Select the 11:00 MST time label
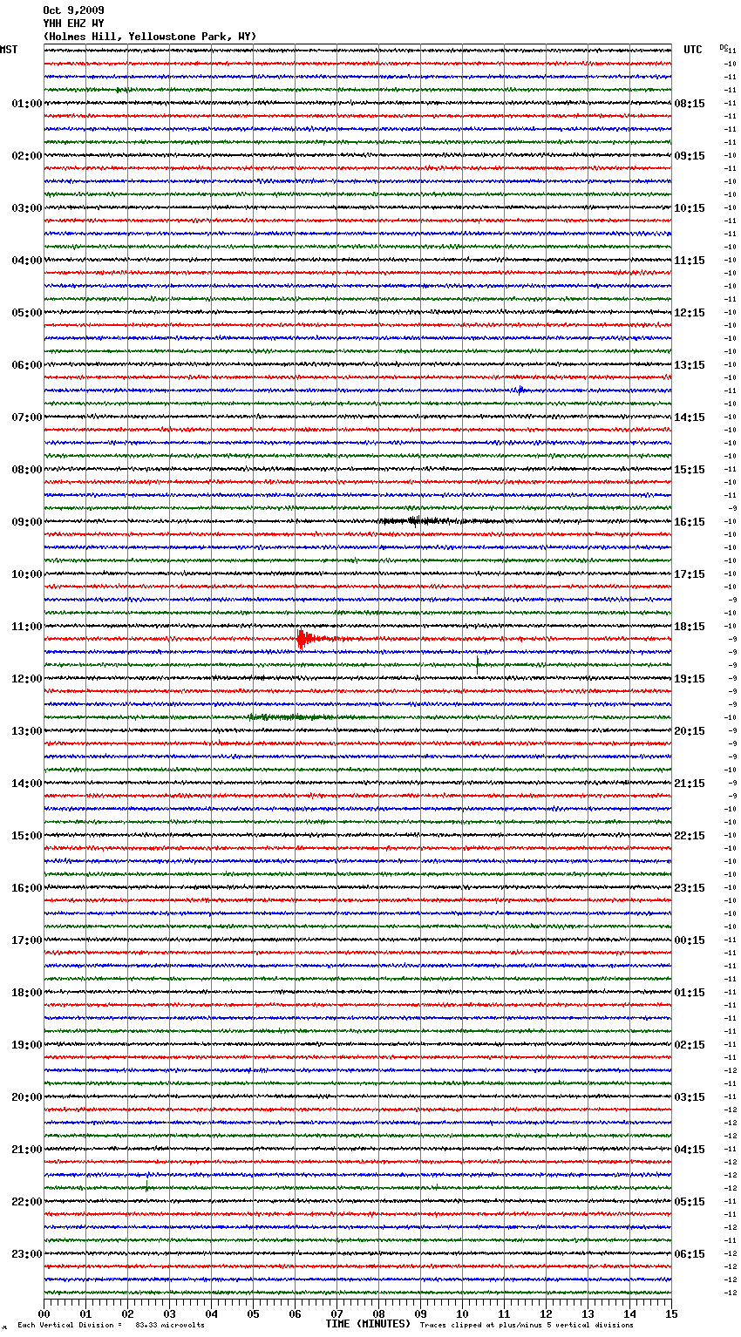The image size is (741, 1337). click(x=27, y=627)
